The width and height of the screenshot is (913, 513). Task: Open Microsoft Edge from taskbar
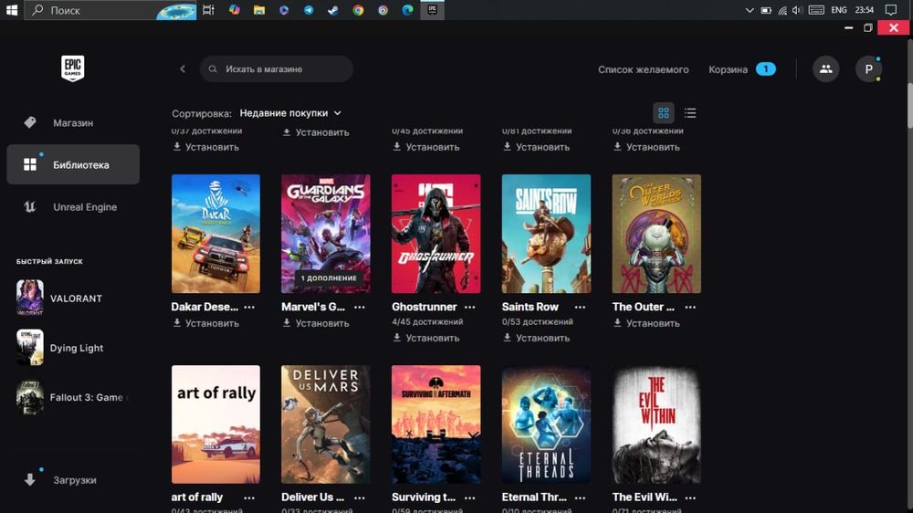point(407,10)
